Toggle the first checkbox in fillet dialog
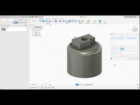 point(121,51)
